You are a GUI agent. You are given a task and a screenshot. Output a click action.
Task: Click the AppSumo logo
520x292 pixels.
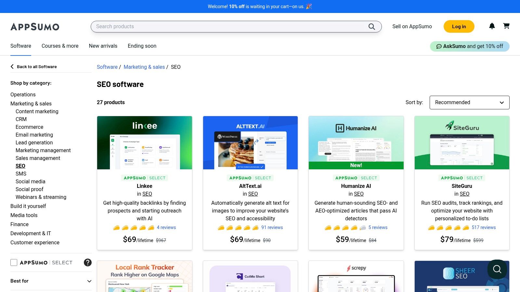[x=35, y=27]
